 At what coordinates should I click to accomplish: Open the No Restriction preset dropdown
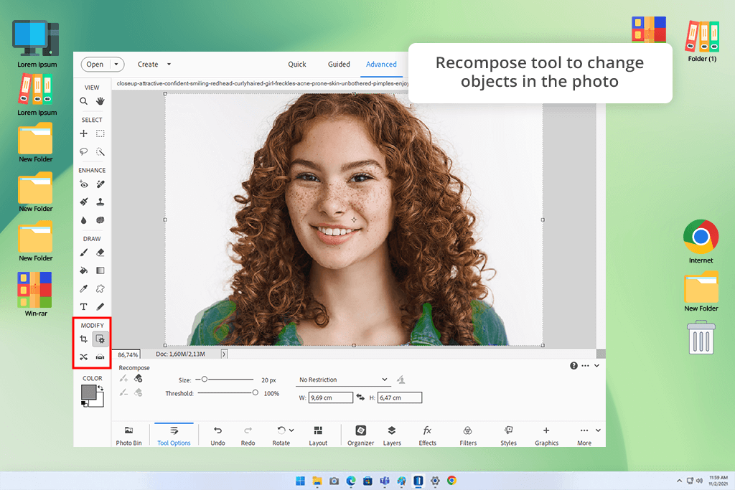343,380
